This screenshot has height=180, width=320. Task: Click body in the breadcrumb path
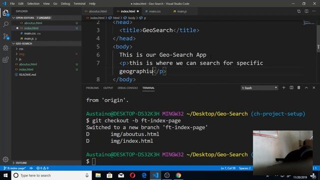[x=131, y=18]
